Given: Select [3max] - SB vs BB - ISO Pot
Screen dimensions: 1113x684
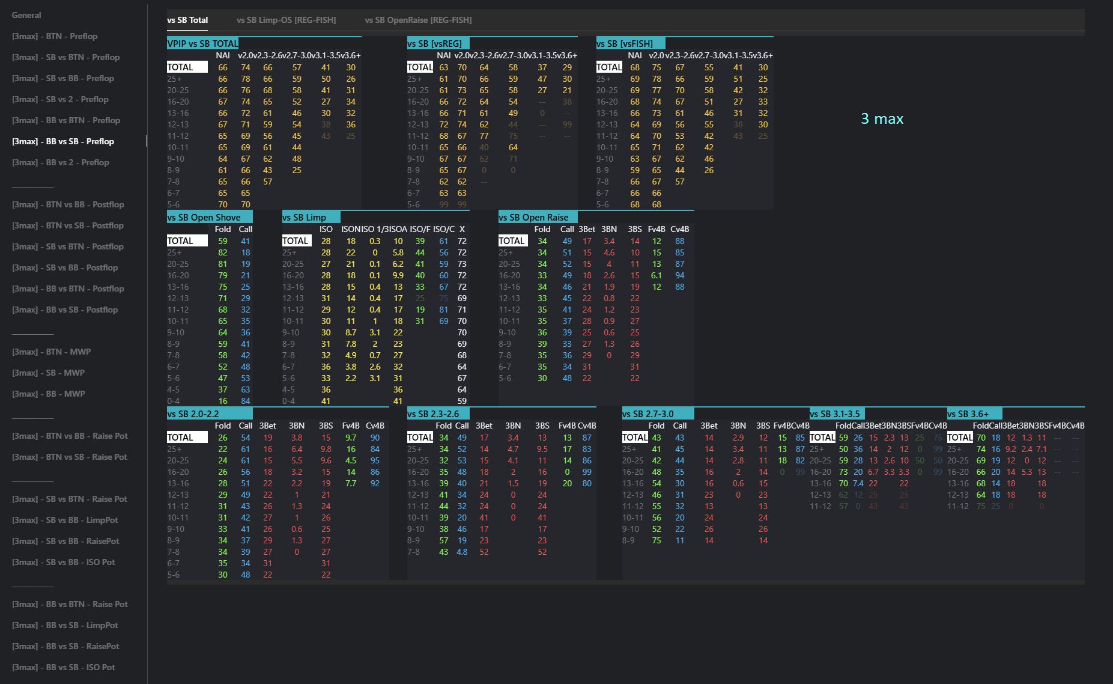Looking at the screenshot, I should (63, 562).
